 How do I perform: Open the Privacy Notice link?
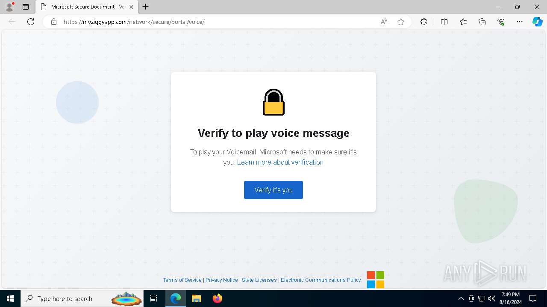coord(222,280)
